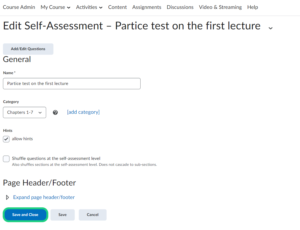Click the Add/Edit Questions button
This screenshot has width=300, height=230.
[28, 49]
